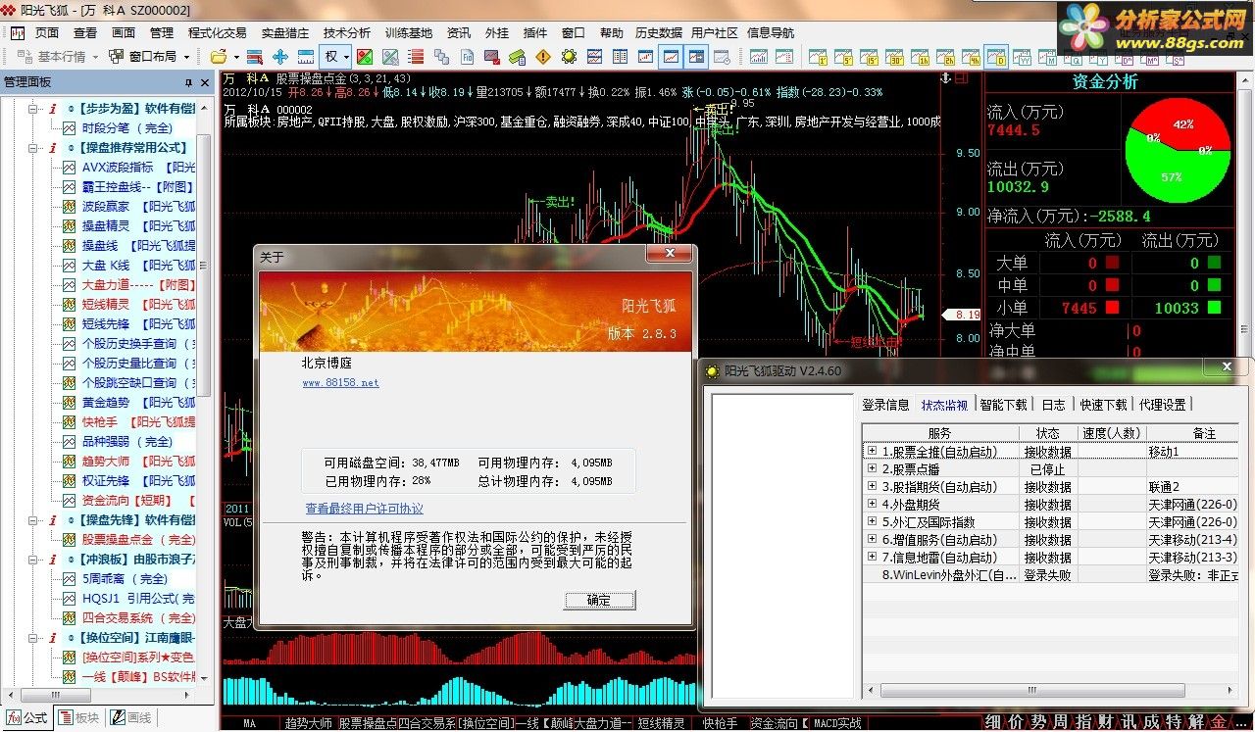Switch to 日志 tab

1053,405
